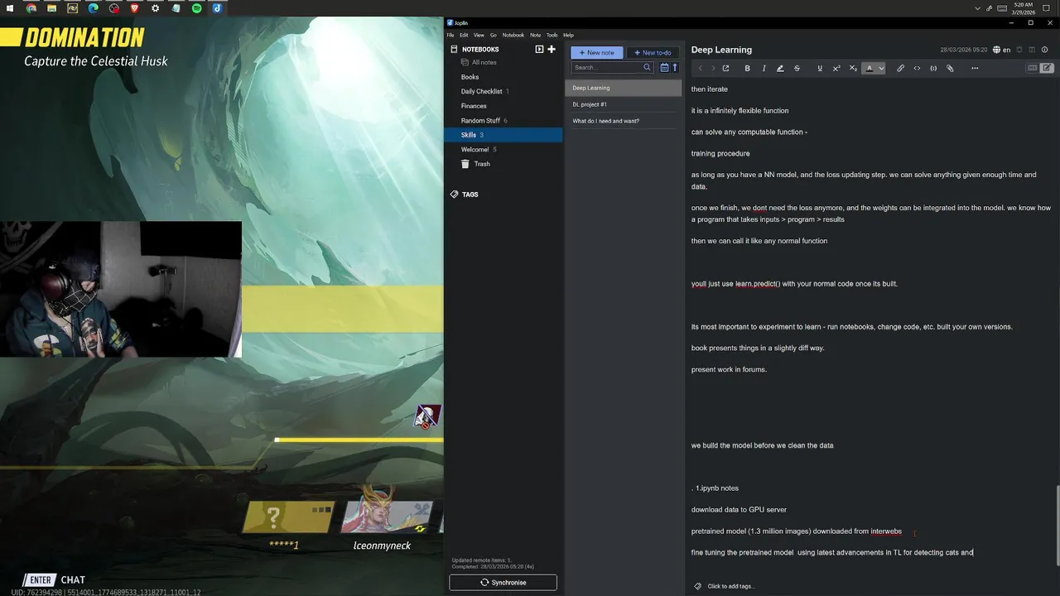Viewport: 1060px width, 596px height.
Task: Open the Notebook menu
Action: point(513,35)
